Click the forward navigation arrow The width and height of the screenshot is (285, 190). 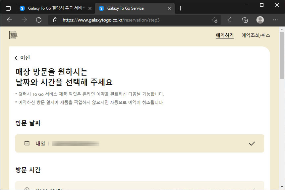[x=24, y=20]
